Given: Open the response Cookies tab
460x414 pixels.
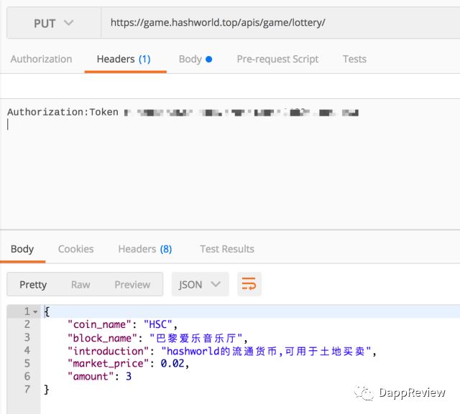Looking at the screenshot, I should (76, 249).
